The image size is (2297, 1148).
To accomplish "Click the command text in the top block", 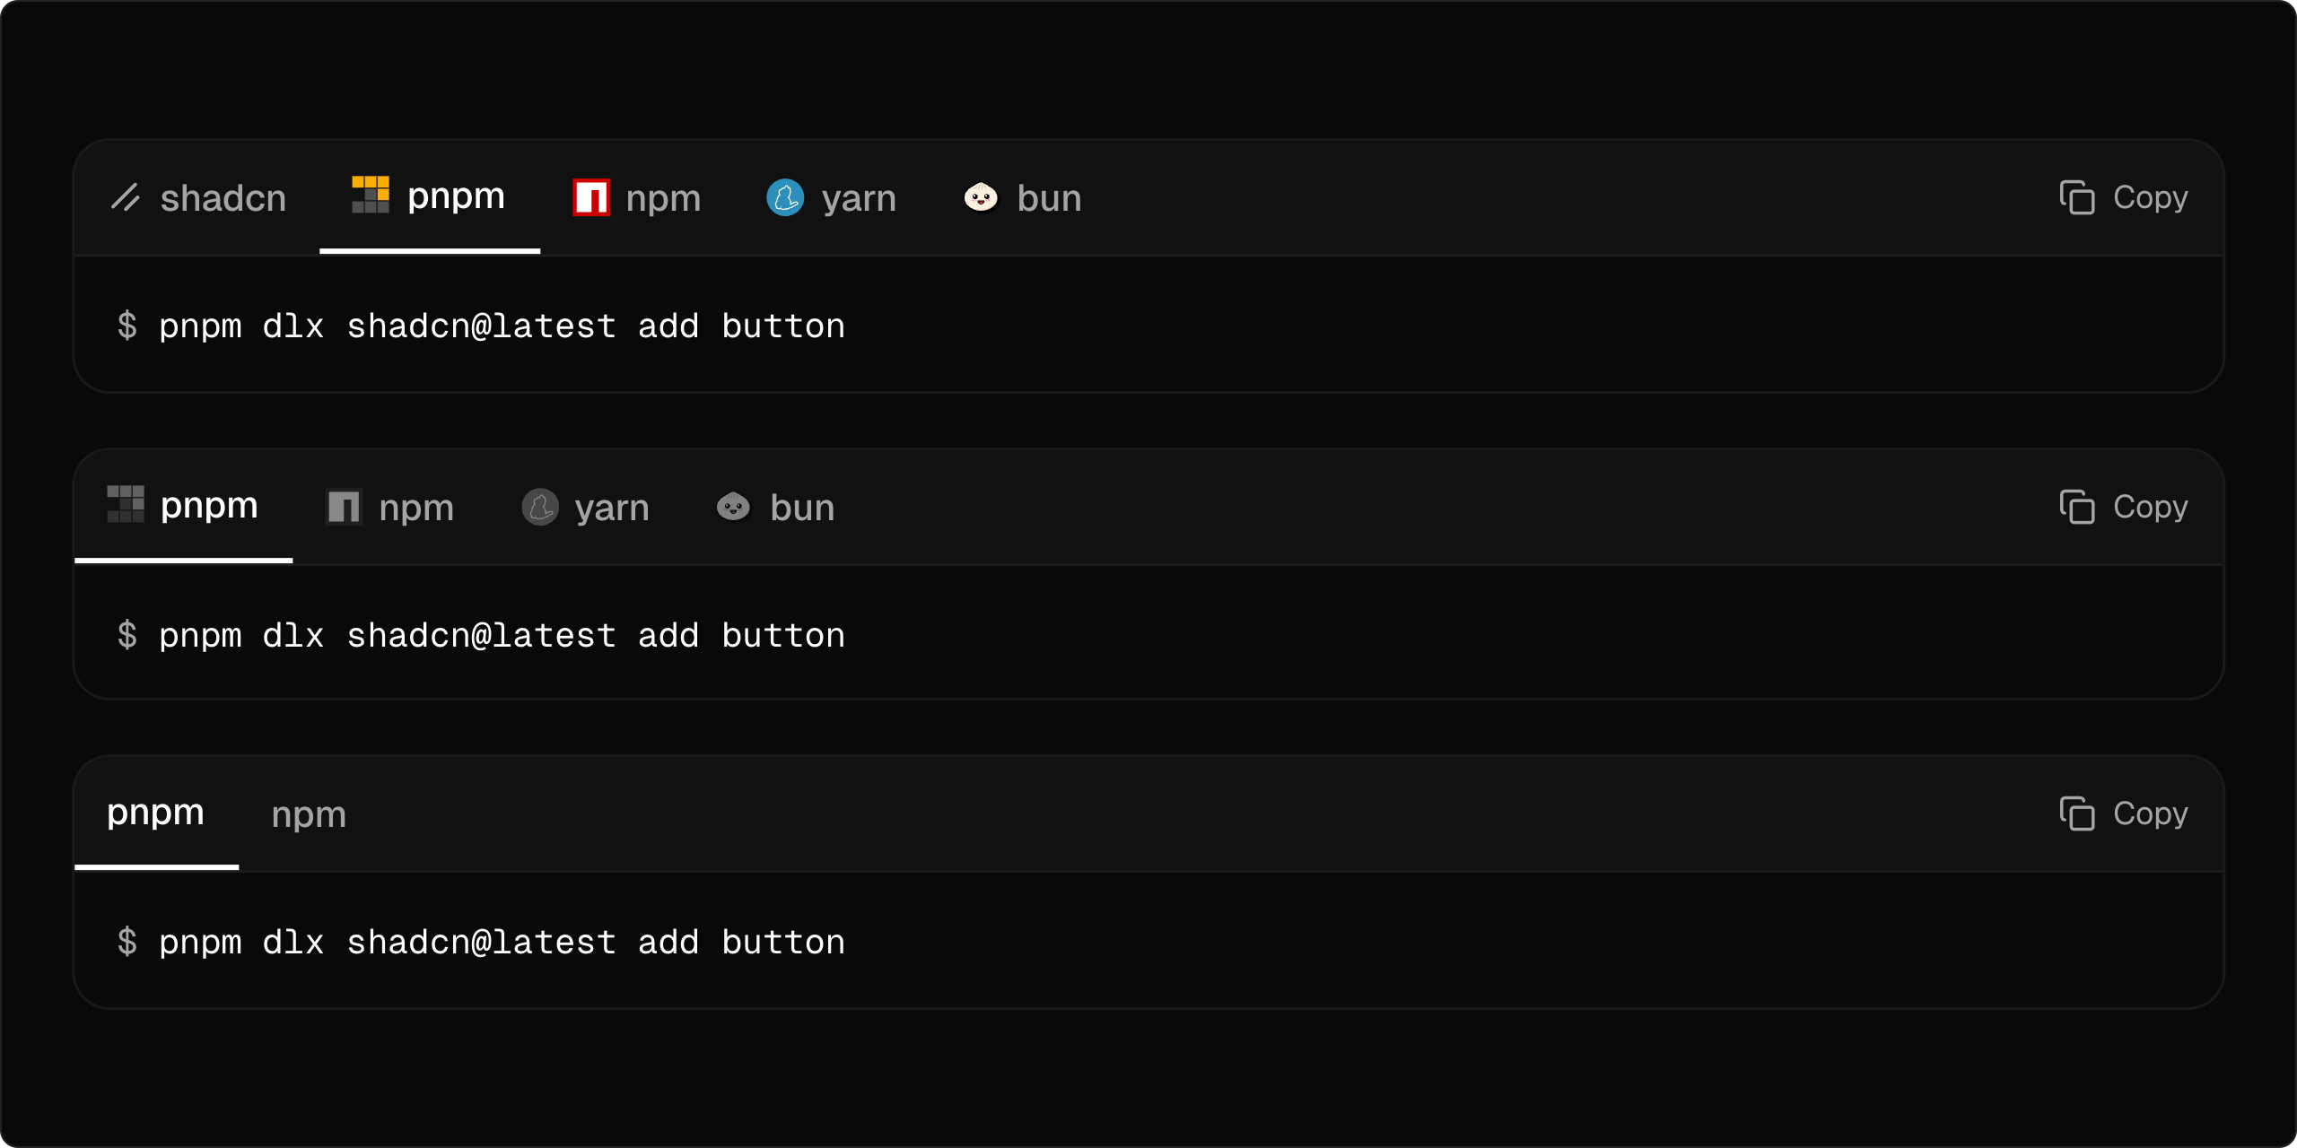I will pyautogui.click(x=501, y=326).
